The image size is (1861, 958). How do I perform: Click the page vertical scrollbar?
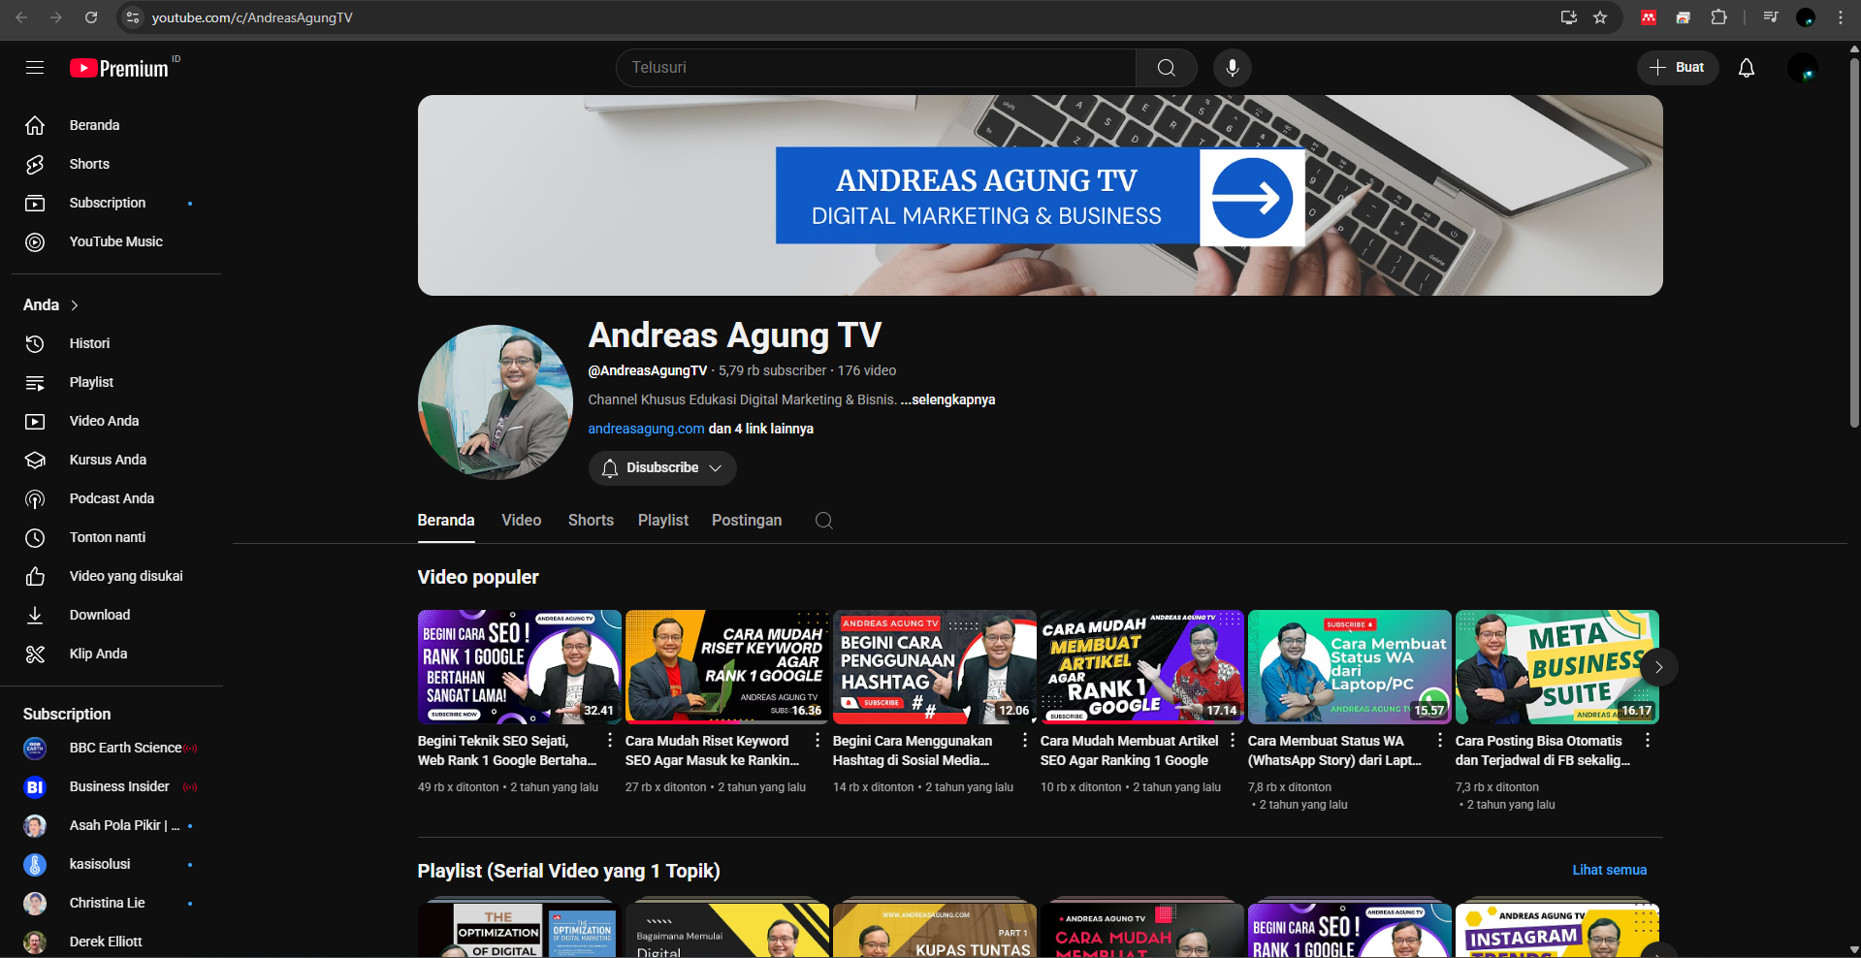pos(1854,242)
